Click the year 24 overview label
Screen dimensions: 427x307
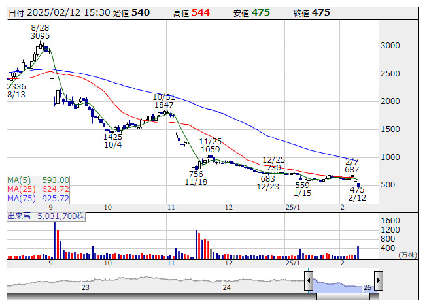(x=226, y=287)
